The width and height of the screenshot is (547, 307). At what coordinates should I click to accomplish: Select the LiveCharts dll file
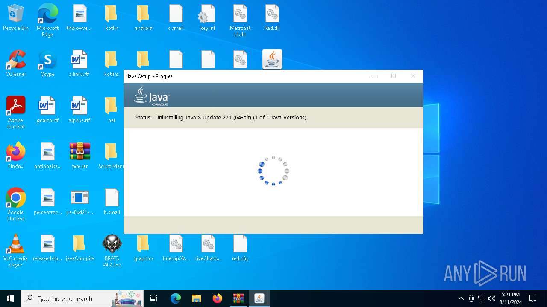click(208, 248)
